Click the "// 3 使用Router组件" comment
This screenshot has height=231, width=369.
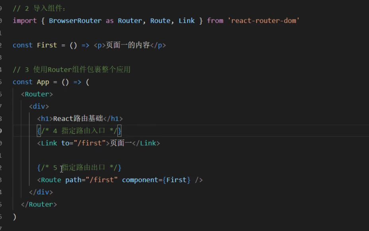click(72, 70)
